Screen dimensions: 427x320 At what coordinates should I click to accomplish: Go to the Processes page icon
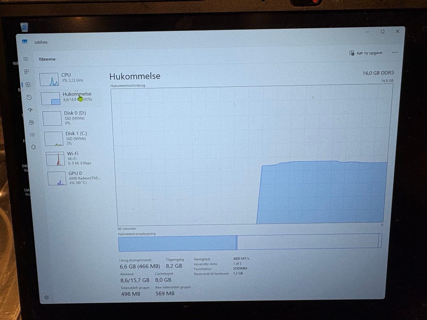[26, 72]
